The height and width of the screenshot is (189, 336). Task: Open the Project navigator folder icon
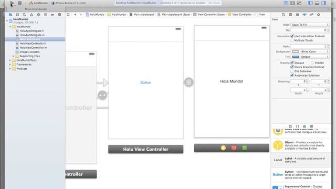point(10,15)
